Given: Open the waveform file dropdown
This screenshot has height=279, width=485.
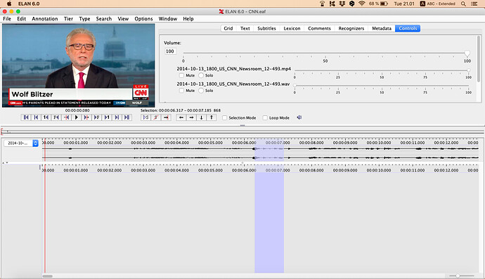Looking at the screenshot, I should pos(21,143).
